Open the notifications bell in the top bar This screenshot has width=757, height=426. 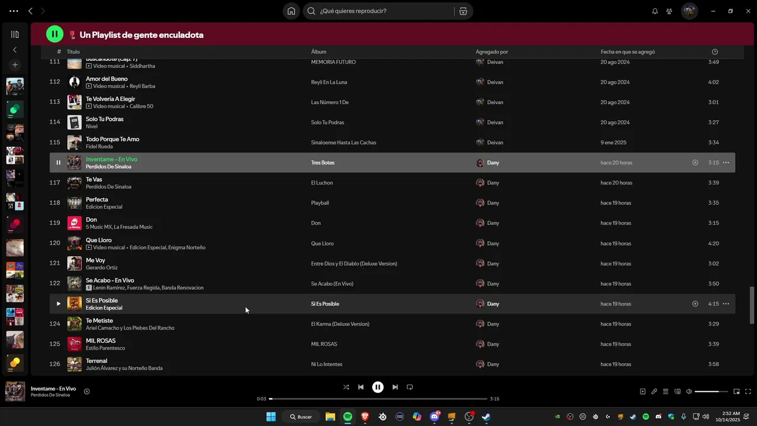[655, 11]
